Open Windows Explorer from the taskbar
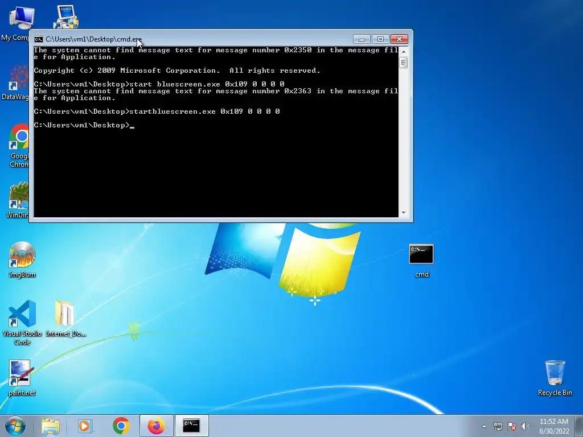Viewport: 583px width, 437px height. click(51, 426)
